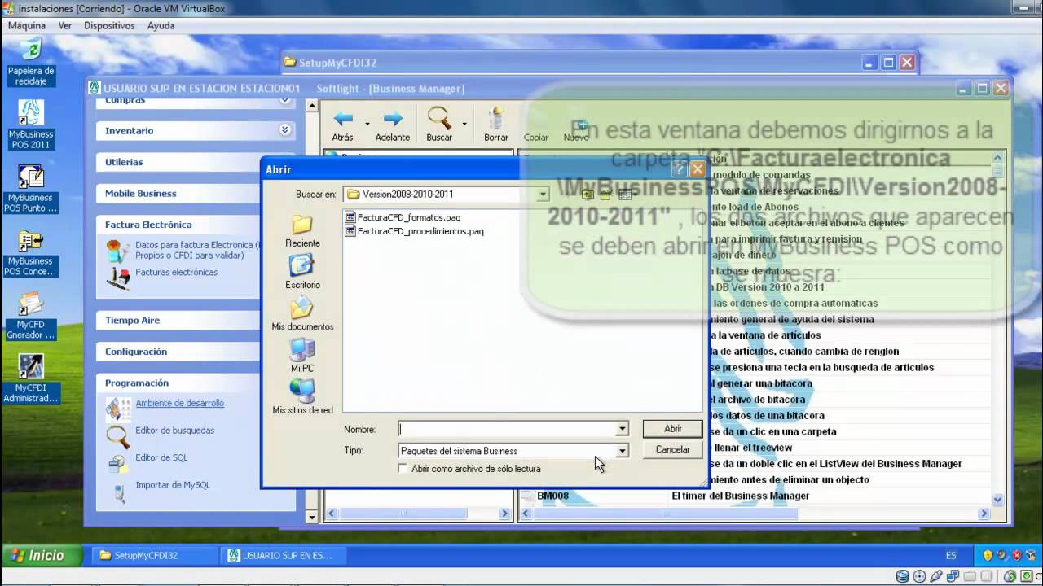
Task: Select the BM008 list row
Action: point(755,496)
